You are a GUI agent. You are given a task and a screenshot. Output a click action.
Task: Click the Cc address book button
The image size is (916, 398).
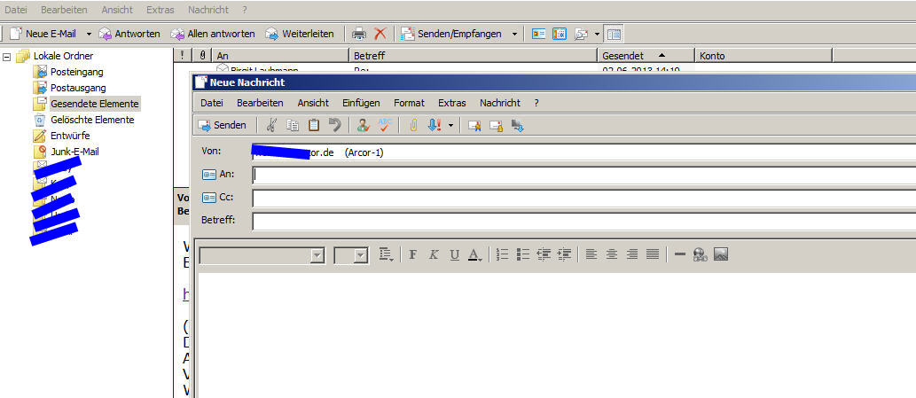pyautogui.click(x=218, y=198)
